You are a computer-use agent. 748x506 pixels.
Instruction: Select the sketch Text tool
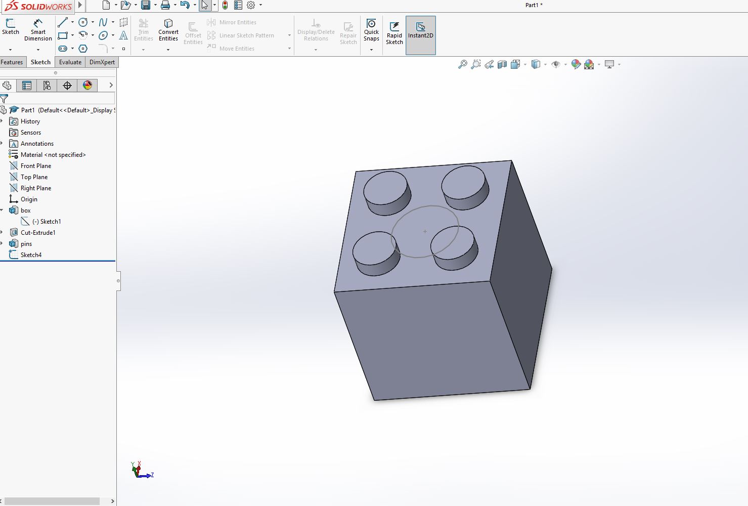[123, 35]
